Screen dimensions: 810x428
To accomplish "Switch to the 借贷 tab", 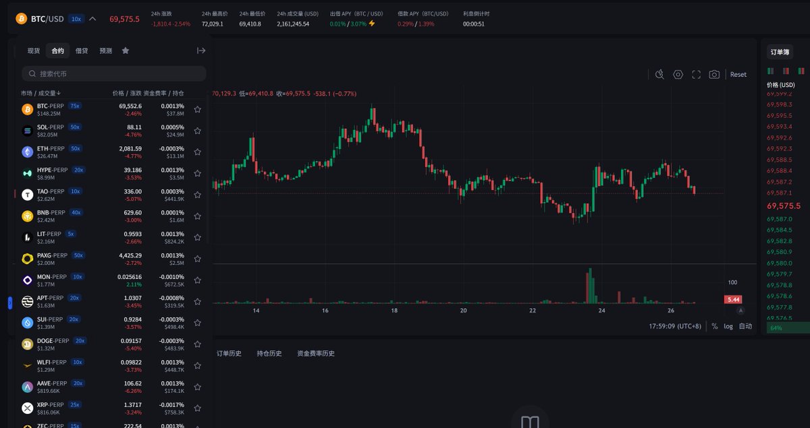I will 82,51.
